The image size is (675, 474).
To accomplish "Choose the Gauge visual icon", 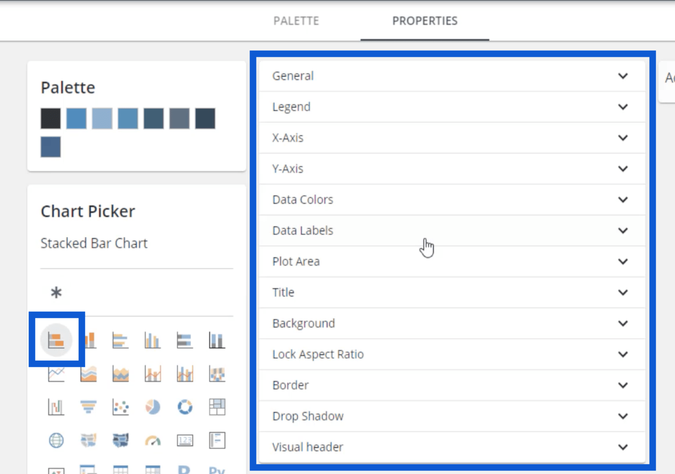I will (152, 440).
